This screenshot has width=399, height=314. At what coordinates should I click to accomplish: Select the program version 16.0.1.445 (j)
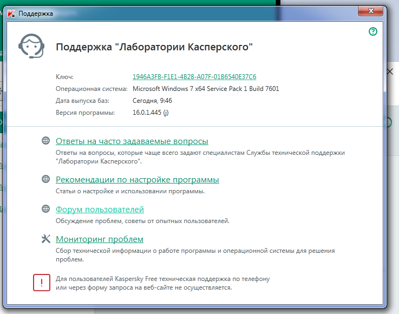tap(151, 113)
